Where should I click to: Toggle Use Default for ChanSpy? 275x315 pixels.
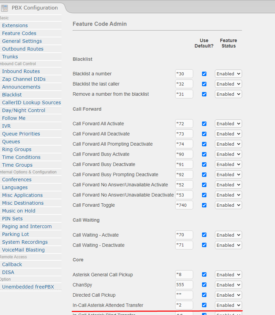[204, 285]
